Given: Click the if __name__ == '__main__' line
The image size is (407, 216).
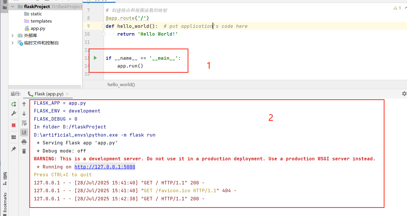Looking at the screenshot, I should click(x=143, y=58).
